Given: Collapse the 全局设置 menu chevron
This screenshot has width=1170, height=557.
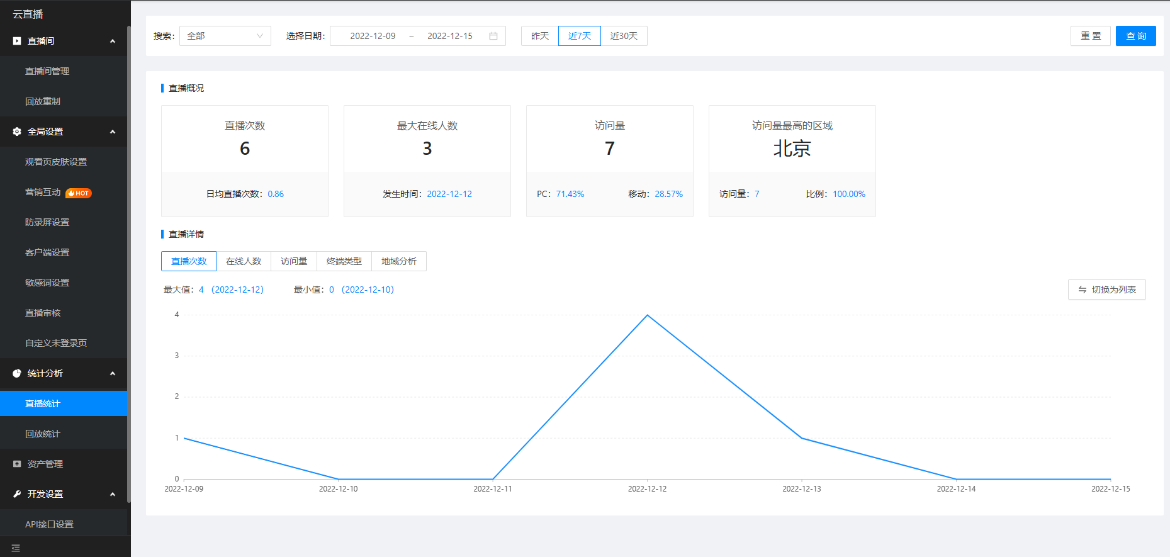Looking at the screenshot, I should coord(113,132).
